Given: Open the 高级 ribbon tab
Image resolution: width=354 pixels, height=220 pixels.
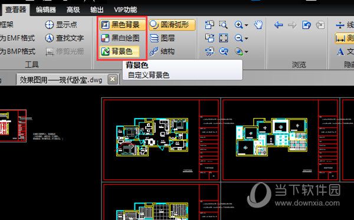Looking at the screenshot, I should click(73, 10).
